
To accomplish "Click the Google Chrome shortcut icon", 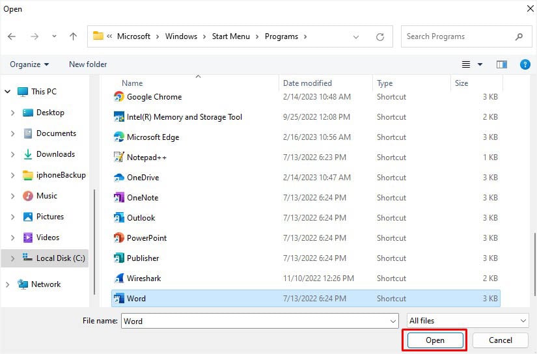I will coord(119,97).
